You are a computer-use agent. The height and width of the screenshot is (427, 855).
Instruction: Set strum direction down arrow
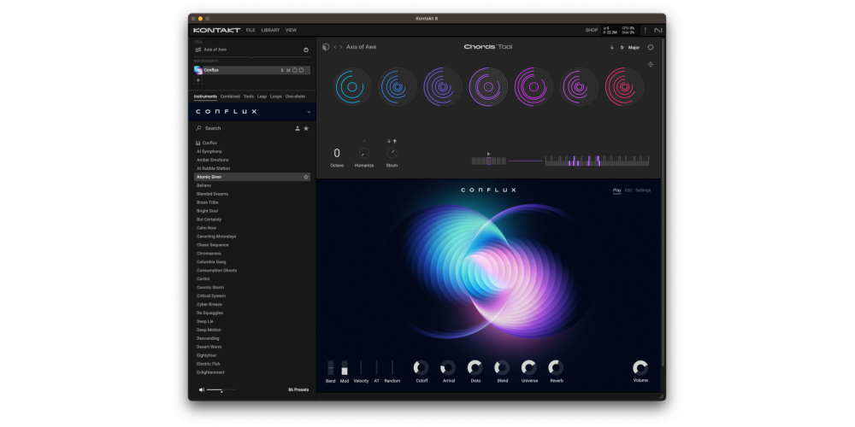[x=389, y=141]
